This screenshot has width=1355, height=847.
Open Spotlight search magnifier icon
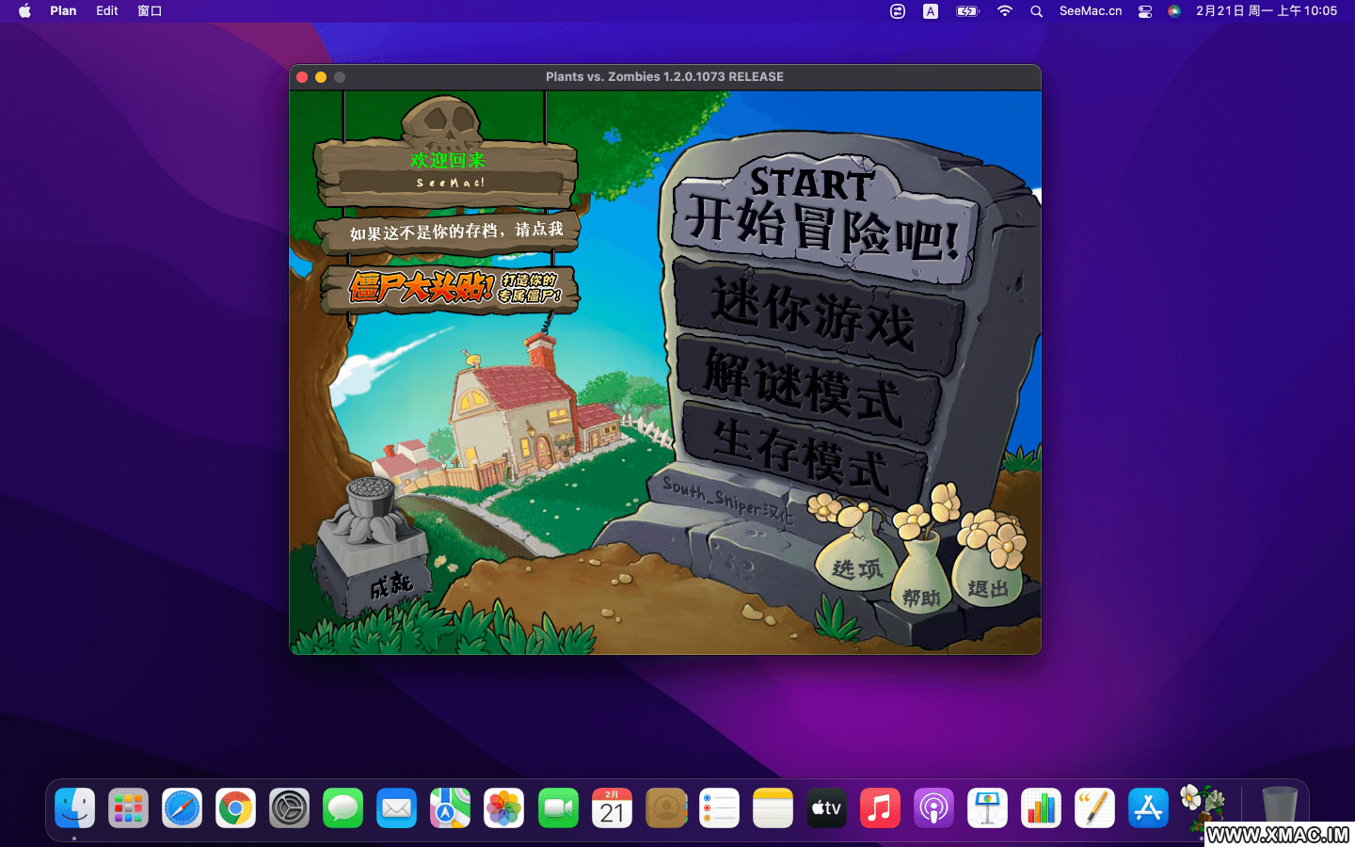click(1036, 11)
